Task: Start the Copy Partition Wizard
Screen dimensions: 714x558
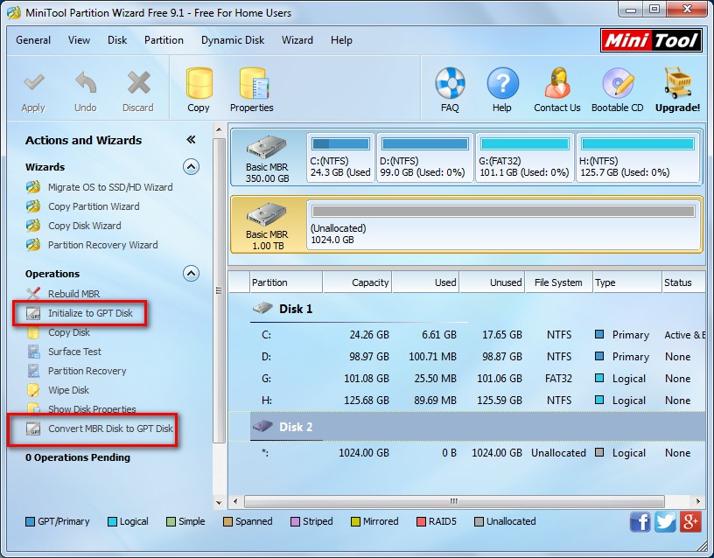Action: pyautogui.click(x=94, y=206)
